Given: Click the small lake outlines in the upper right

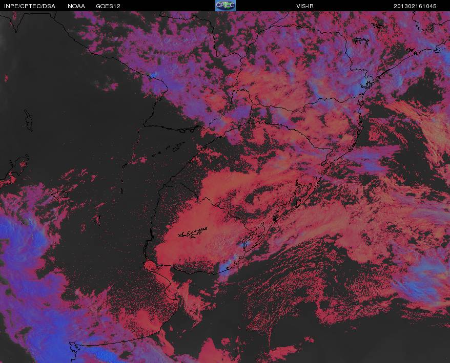Looking at the screenshot, I should tap(360, 41).
